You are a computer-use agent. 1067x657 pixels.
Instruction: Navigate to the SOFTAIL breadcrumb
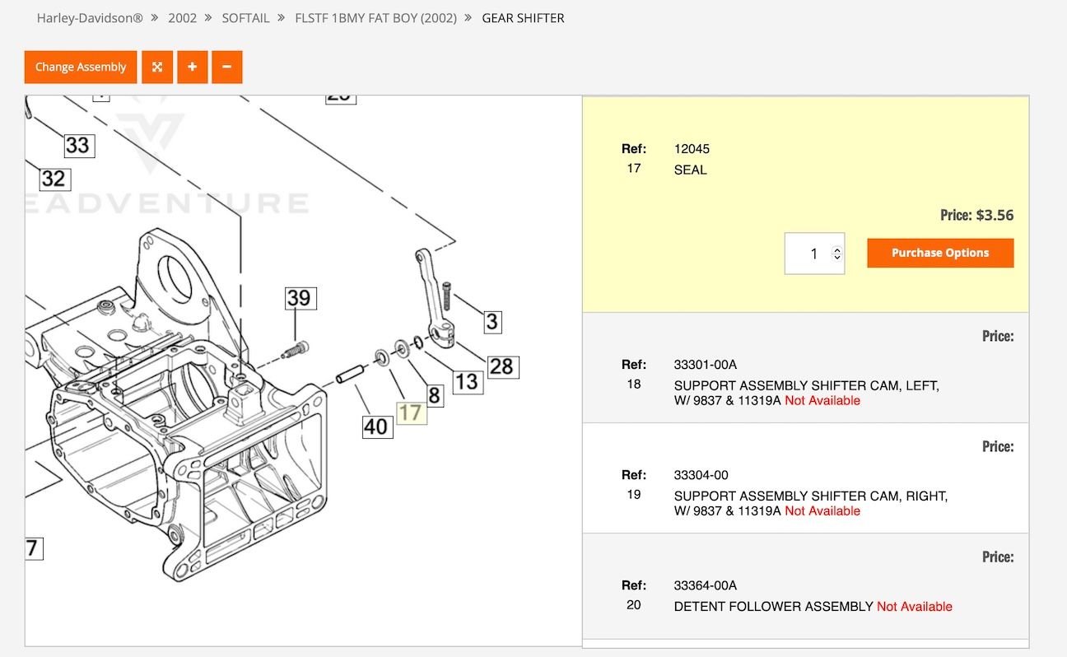245,17
